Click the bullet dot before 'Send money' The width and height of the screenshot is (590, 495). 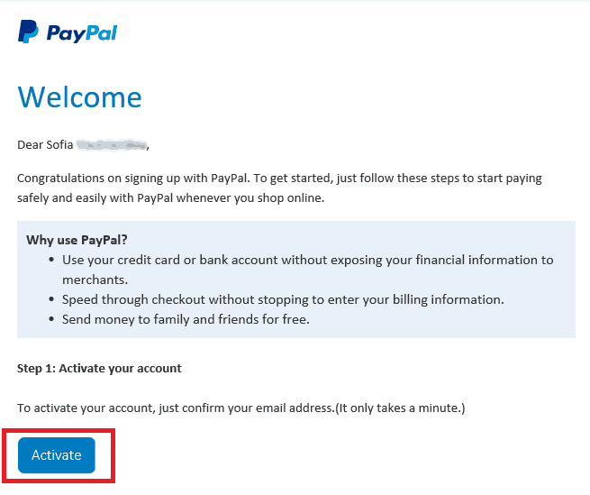pyautogui.click(x=52, y=319)
